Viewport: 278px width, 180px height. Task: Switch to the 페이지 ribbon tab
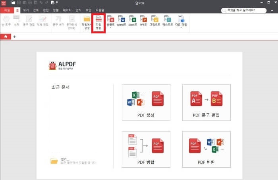pos(67,10)
